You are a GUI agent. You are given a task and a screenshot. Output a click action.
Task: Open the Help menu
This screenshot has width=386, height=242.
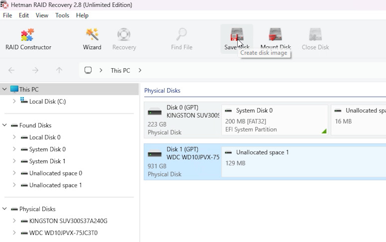pyautogui.click(x=82, y=15)
